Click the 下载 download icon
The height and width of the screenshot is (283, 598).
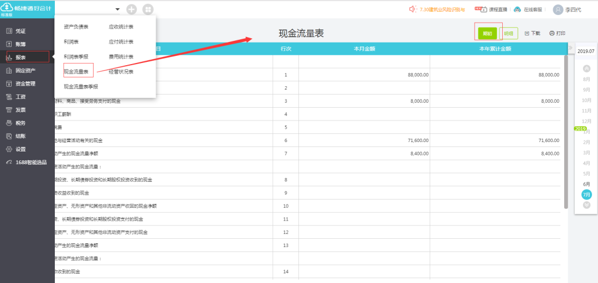tap(527, 33)
